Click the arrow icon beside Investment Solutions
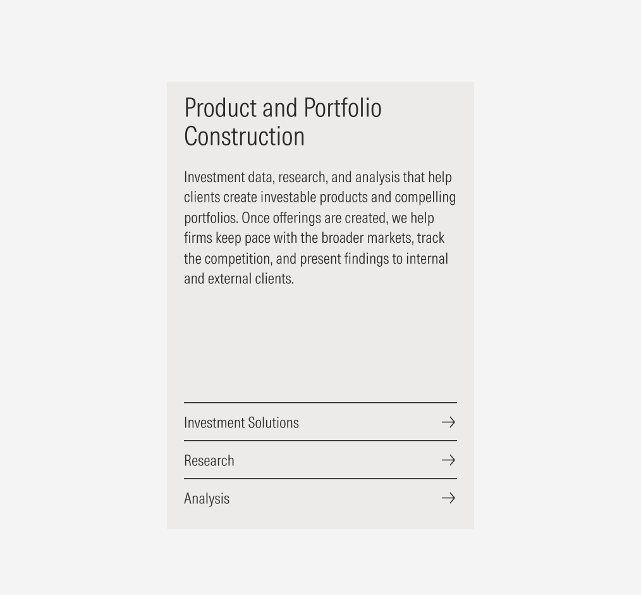Viewport: 641px width, 595px height. (448, 422)
